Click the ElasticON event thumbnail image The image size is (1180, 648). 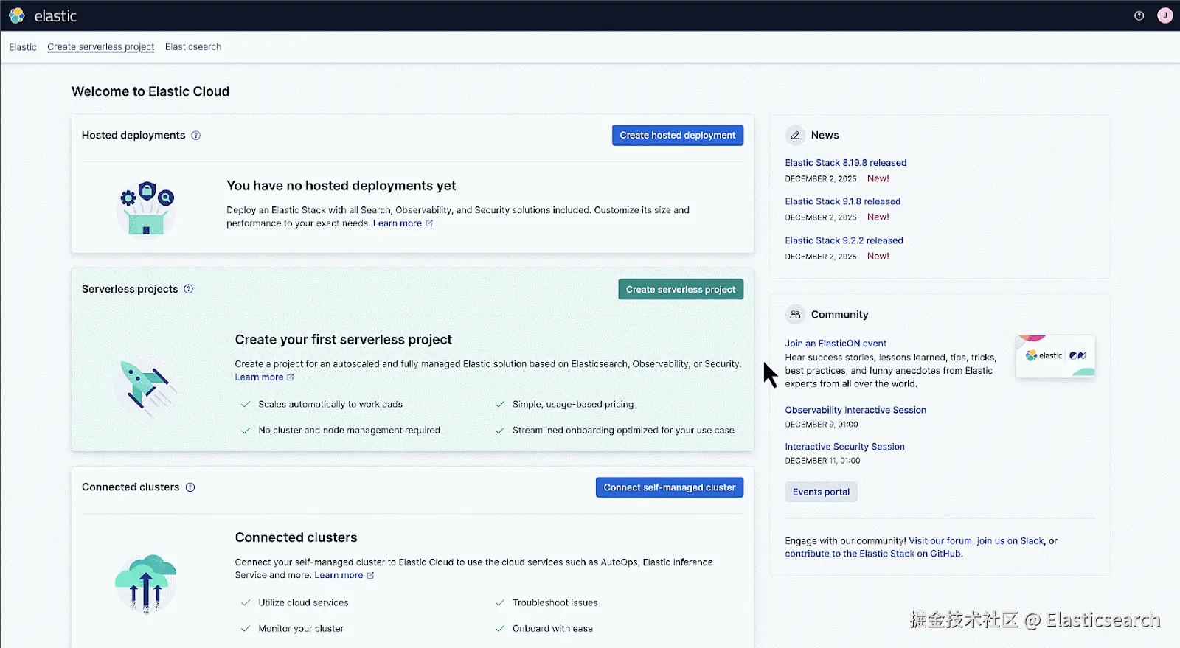(x=1055, y=356)
